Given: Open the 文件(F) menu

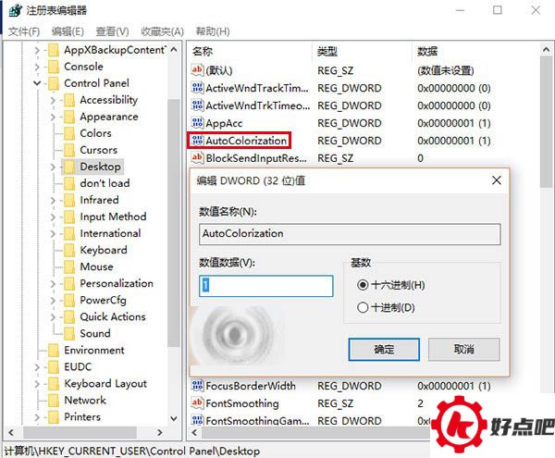Looking at the screenshot, I should (24, 31).
